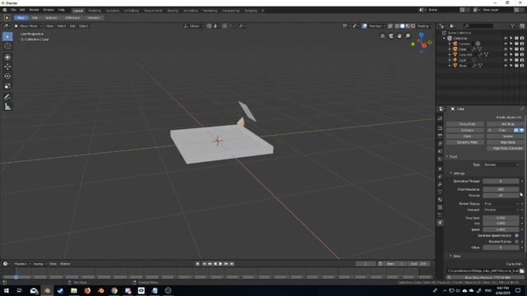The width and height of the screenshot is (527, 296).
Task: Collapse Collection in outliner
Action: click(x=445, y=39)
